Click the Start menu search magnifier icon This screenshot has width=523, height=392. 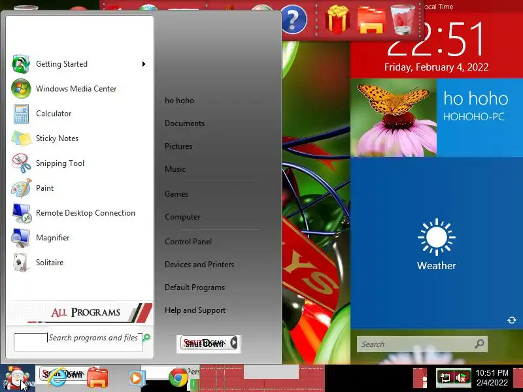click(x=146, y=338)
